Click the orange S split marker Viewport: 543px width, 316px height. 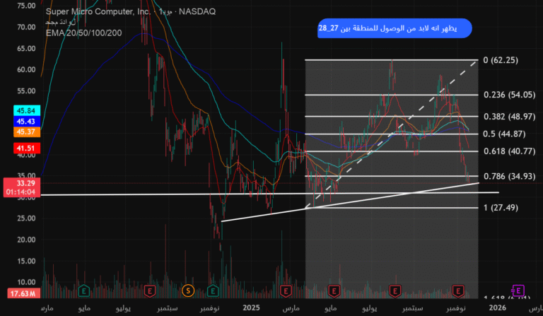click(188, 290)
